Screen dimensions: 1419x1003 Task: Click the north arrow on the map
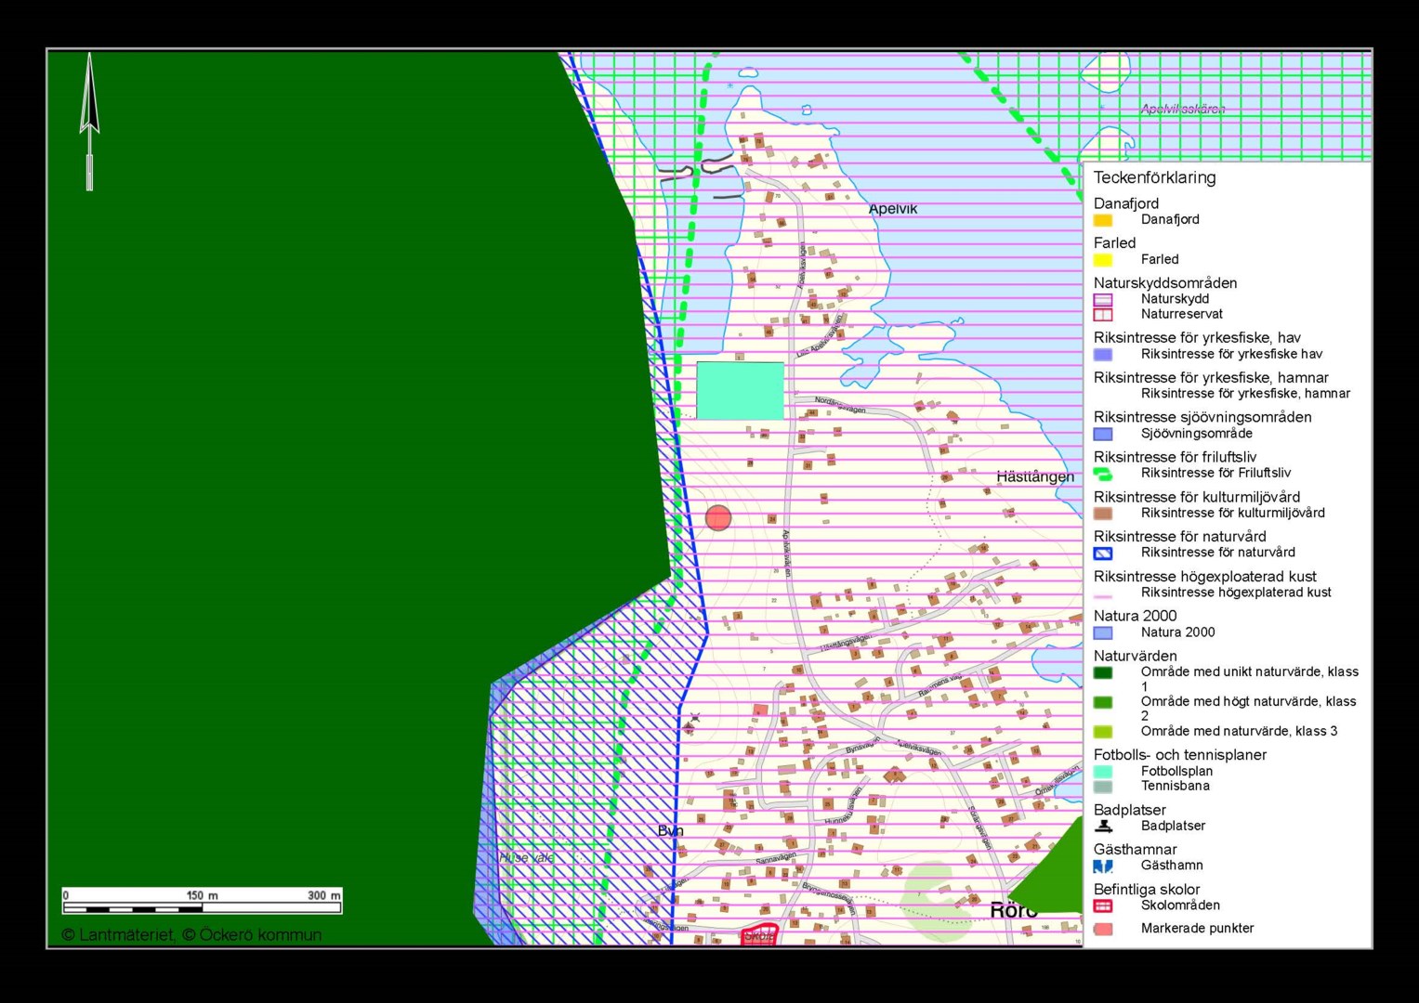89,122
